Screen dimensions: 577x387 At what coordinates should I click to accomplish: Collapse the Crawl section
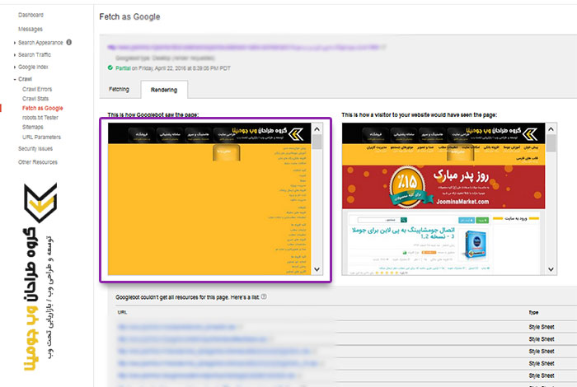click(x=25, y=79)
